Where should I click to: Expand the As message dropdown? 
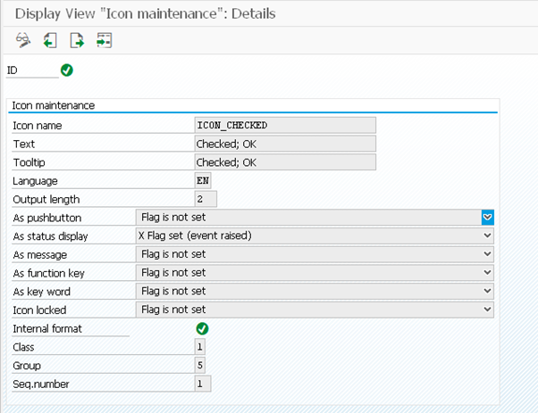(x=487, y=254)
